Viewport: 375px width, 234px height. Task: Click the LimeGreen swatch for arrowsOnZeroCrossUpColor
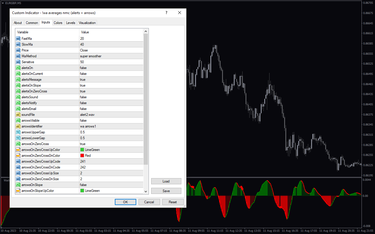click(x=82, y=150)
